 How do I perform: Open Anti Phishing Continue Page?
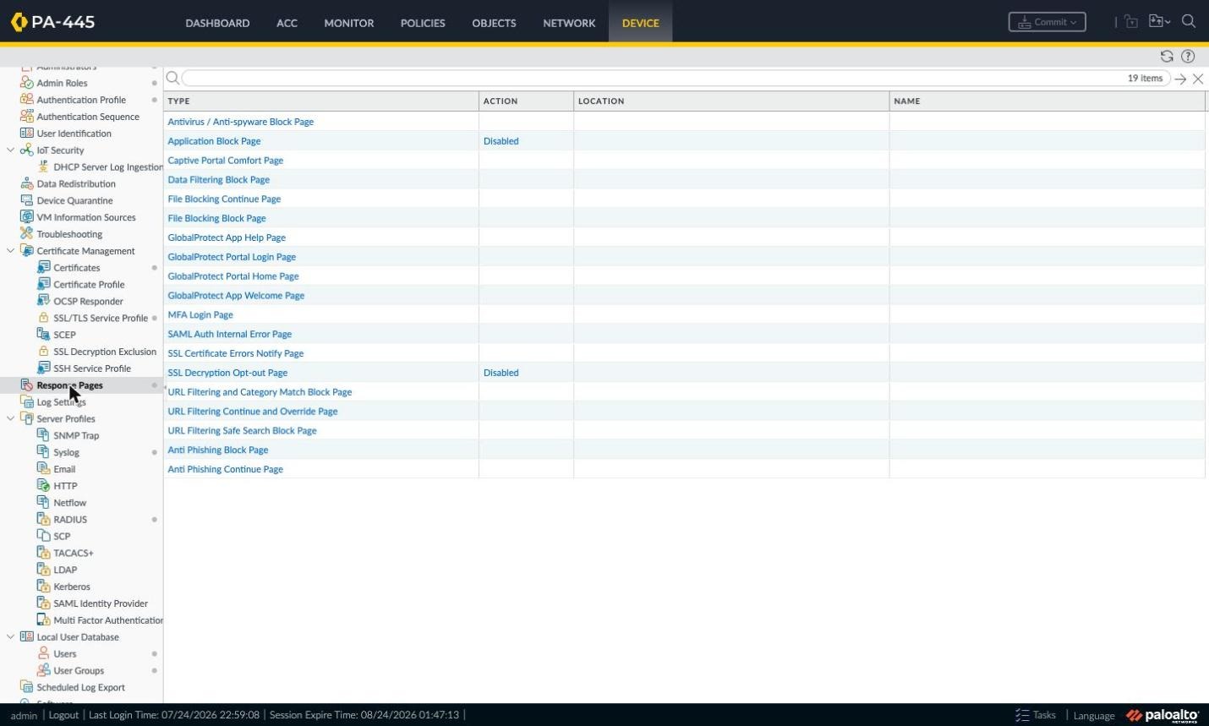(225, 469)
